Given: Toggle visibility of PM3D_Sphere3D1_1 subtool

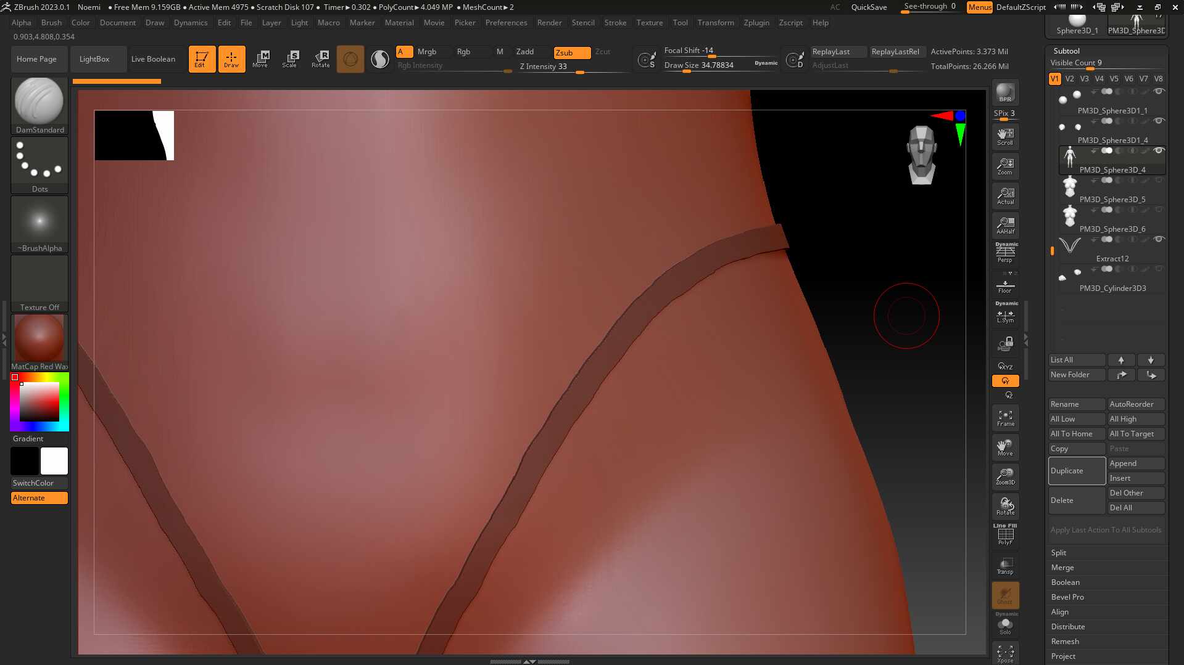Looking at the screenshot, I should (1159, 91).
